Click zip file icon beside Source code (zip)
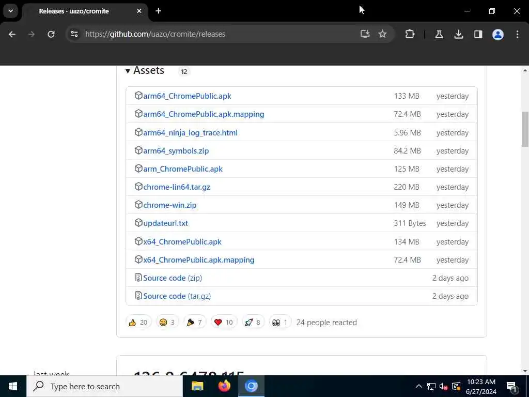529x397 pixels. pos(138,278)
